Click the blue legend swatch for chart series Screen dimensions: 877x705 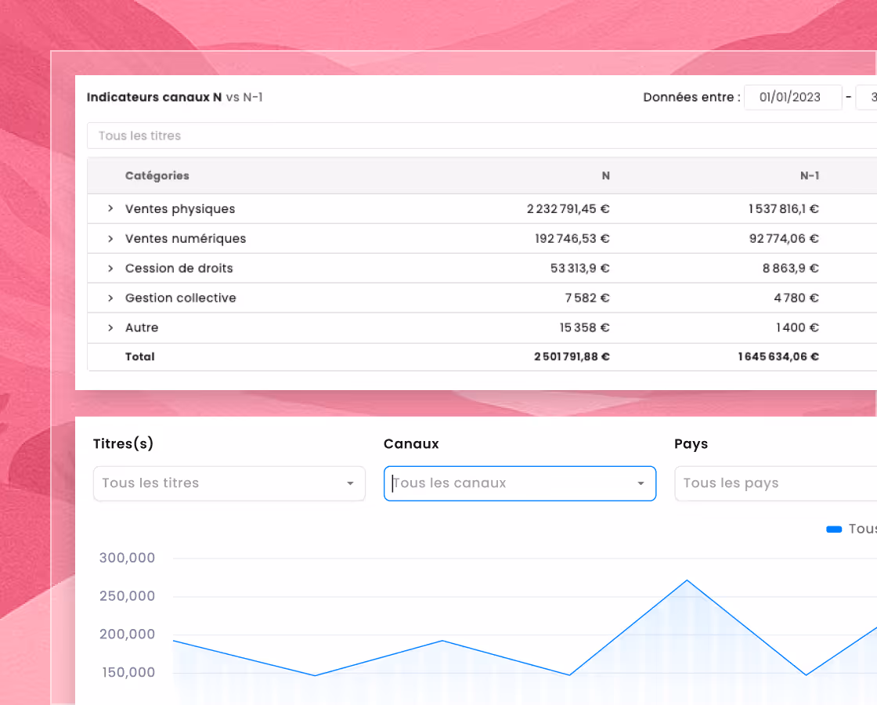tap(834, 530)
